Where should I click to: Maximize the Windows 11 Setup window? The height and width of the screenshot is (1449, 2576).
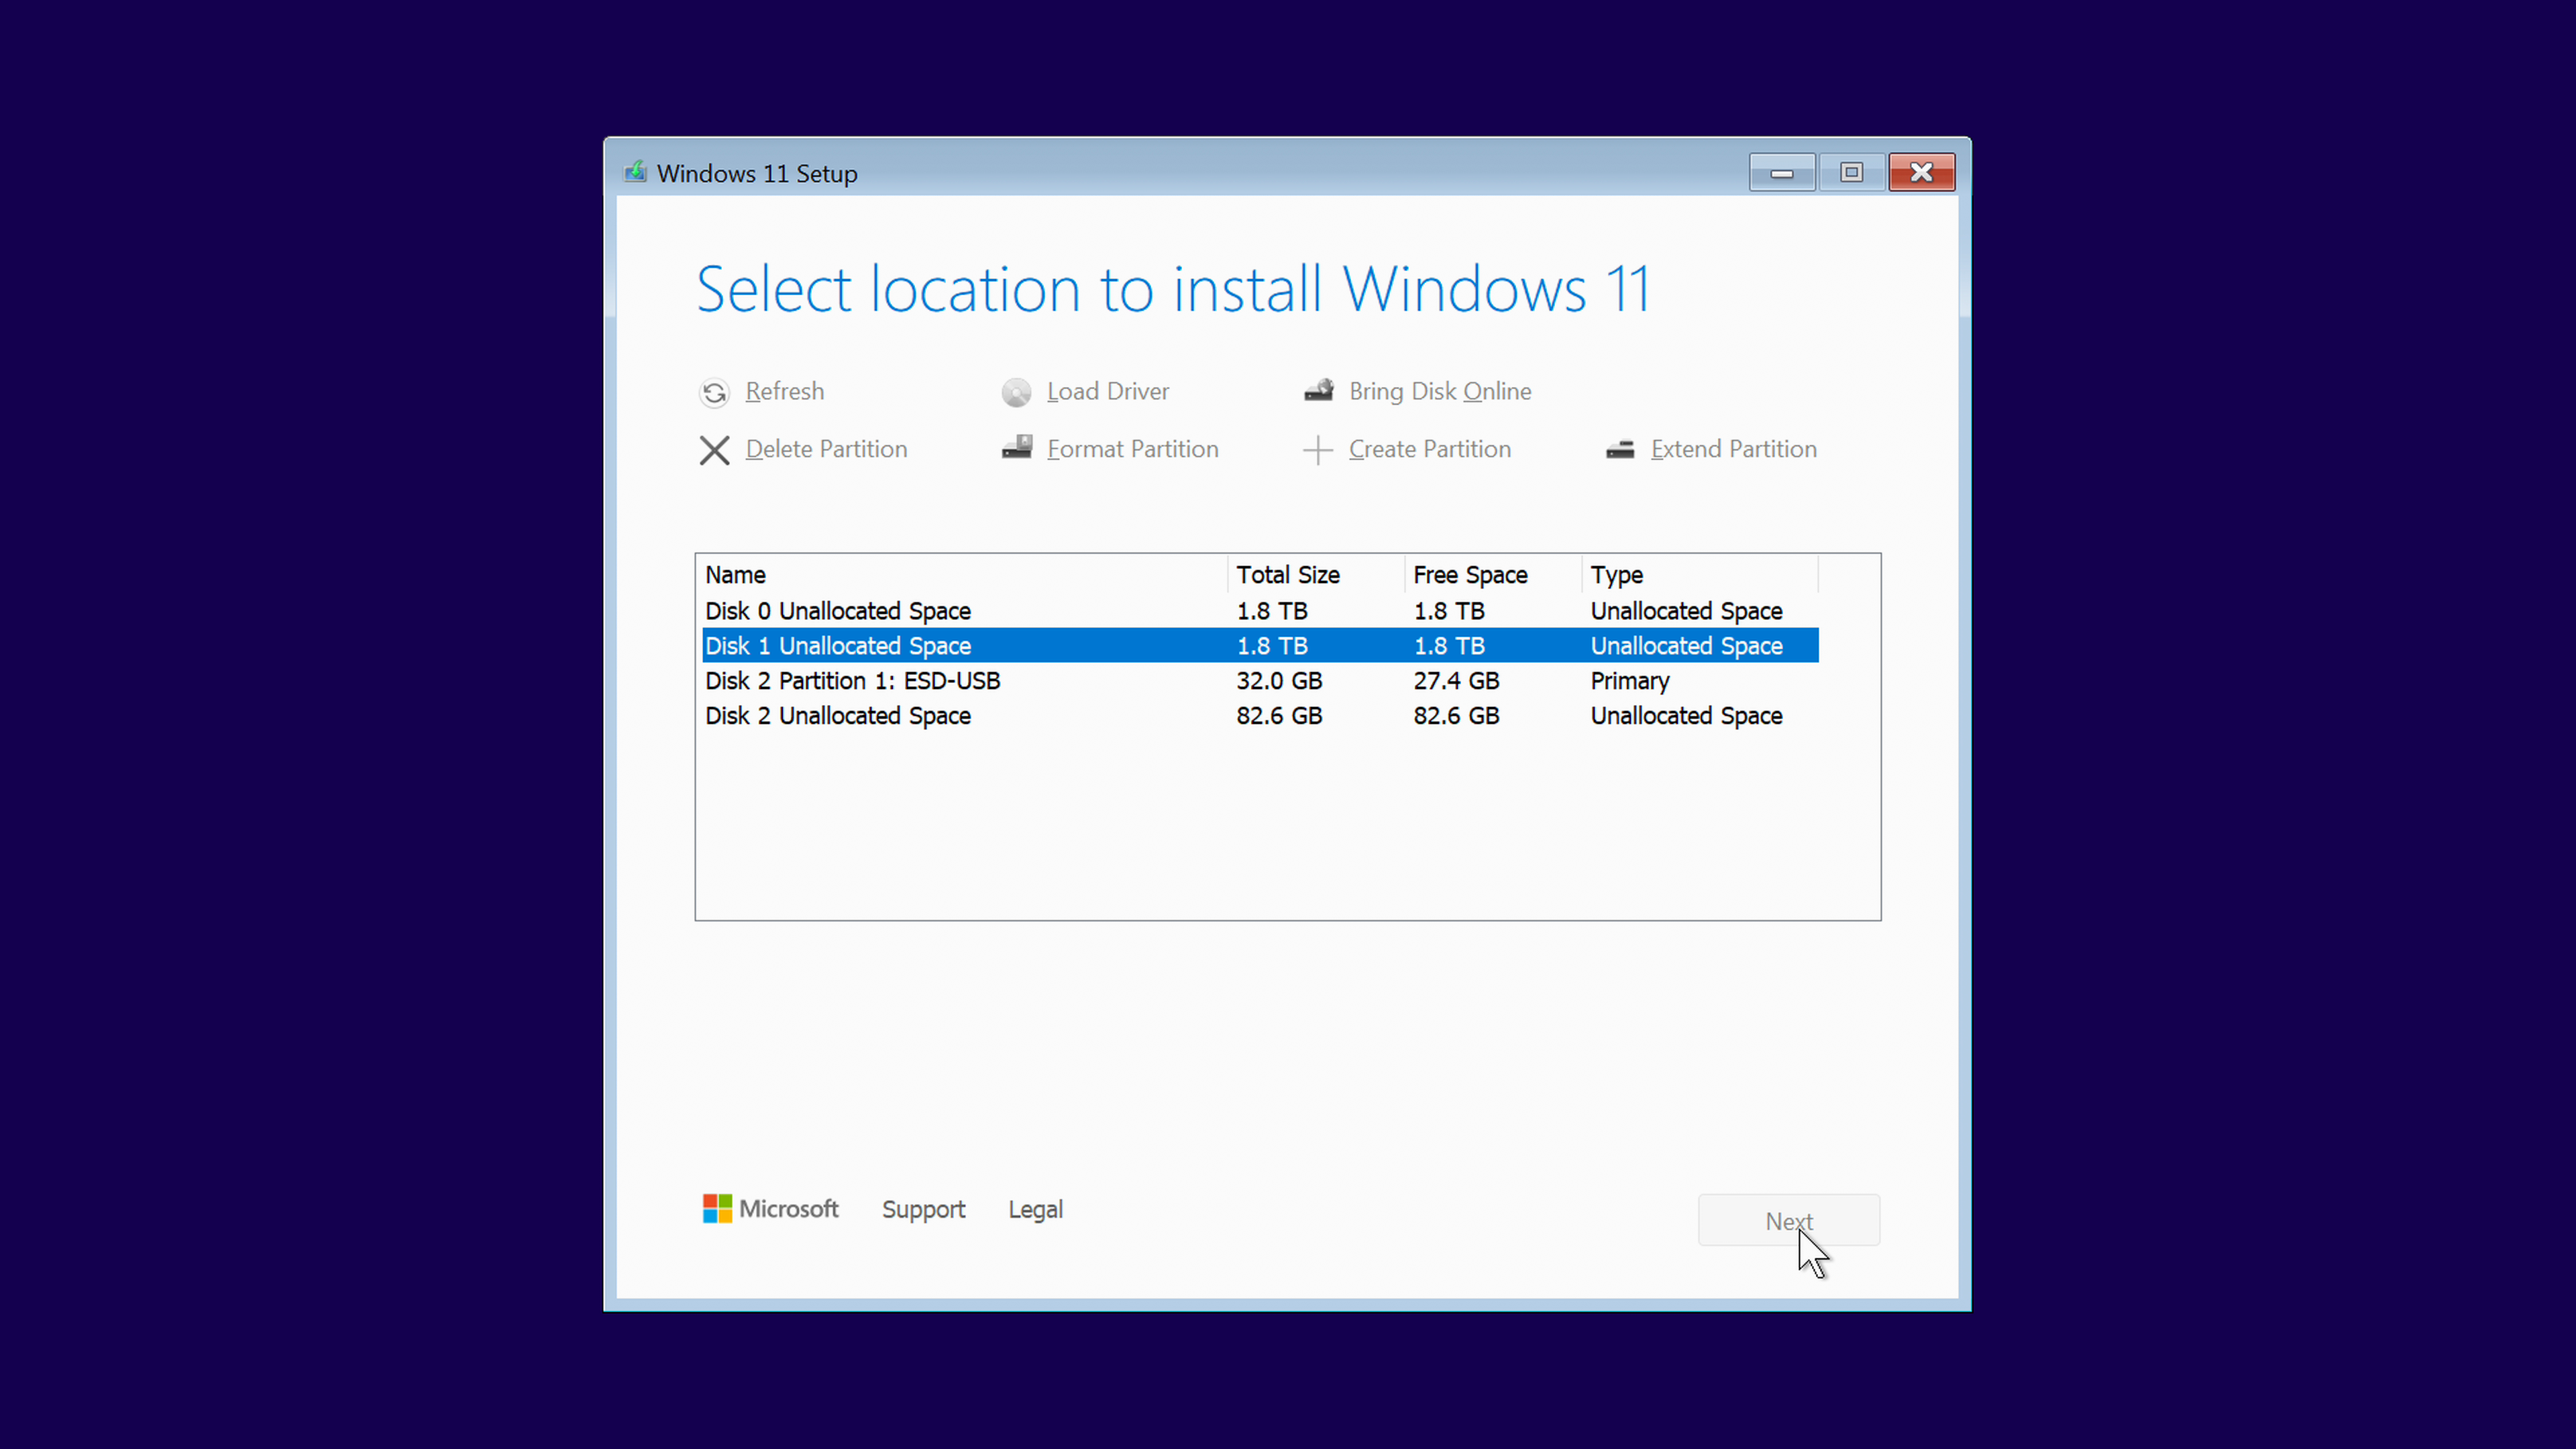pyautogui.click(x=1852, y=173)
